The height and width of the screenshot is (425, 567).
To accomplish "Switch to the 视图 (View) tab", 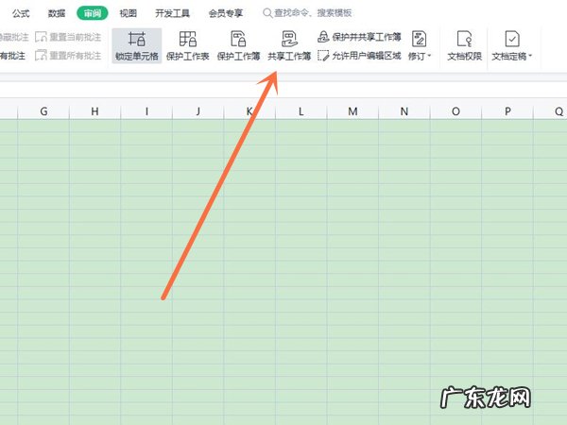I will (x=128, y=14).
